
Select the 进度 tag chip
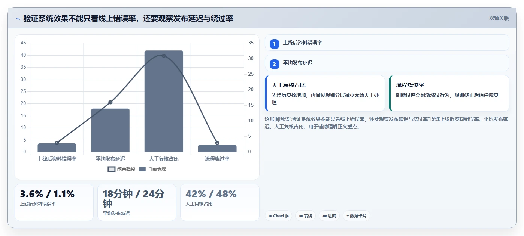pyautogui.click(x=329, y=216)
